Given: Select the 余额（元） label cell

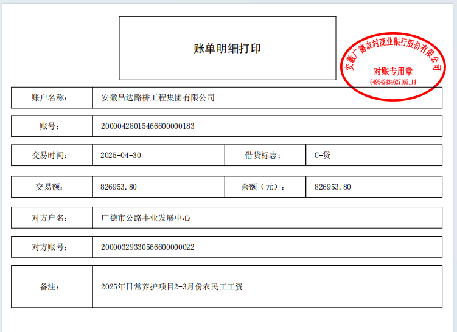Looking at the screenshot, I should (263, 187).
